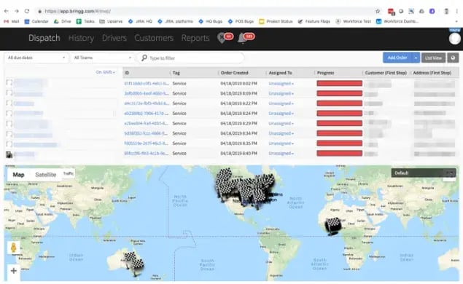Open the Workforce Test bookmark
Image resolution: width=463 pixels, height=284 pixels.
tap(353, 22)
